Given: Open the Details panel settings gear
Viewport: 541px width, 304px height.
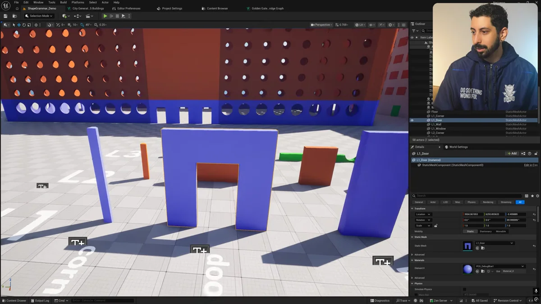Looking at the screenshot, I should [537, 196].
